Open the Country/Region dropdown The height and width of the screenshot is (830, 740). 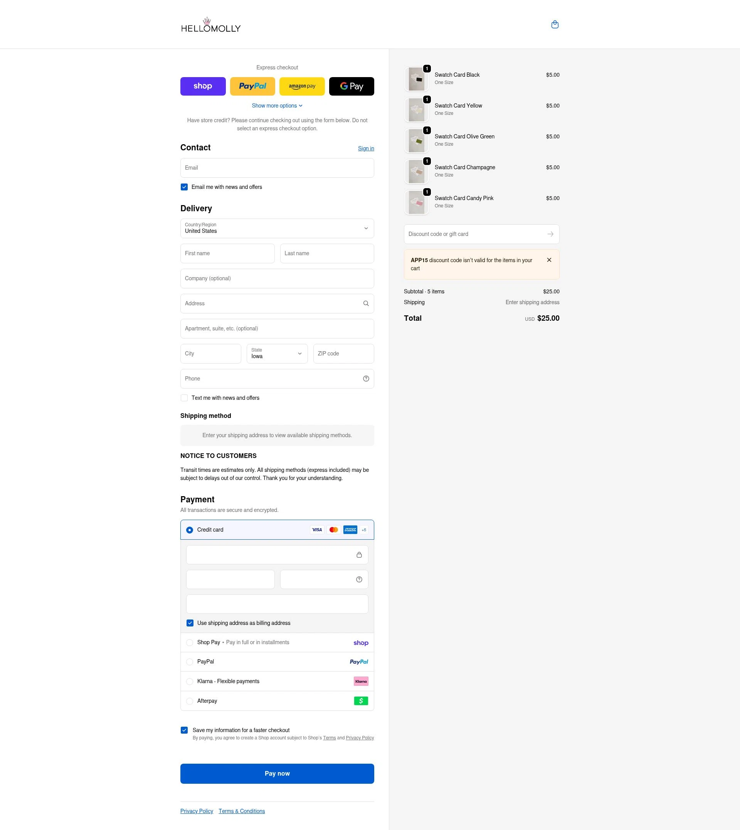(277, 229)
